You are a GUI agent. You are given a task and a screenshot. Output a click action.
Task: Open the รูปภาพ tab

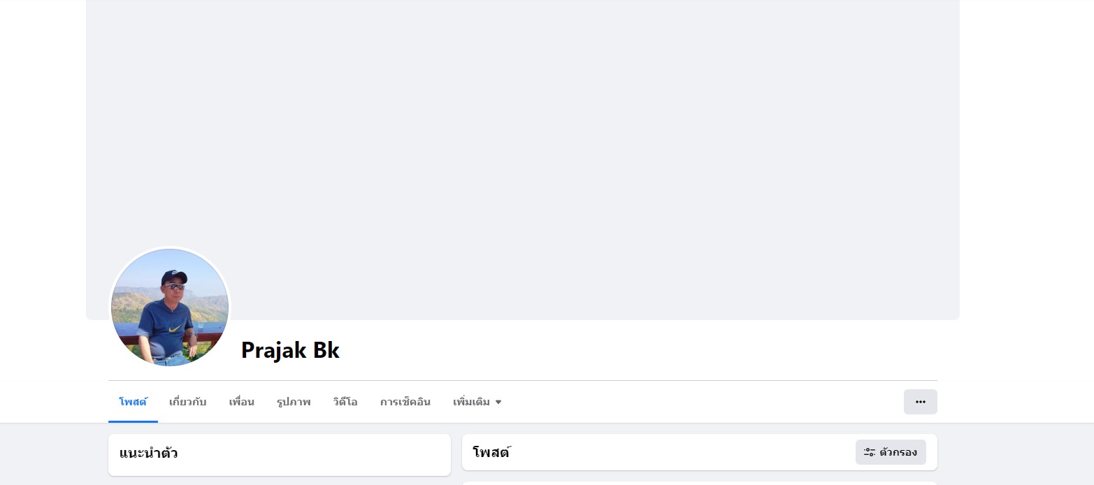[294, 402]
